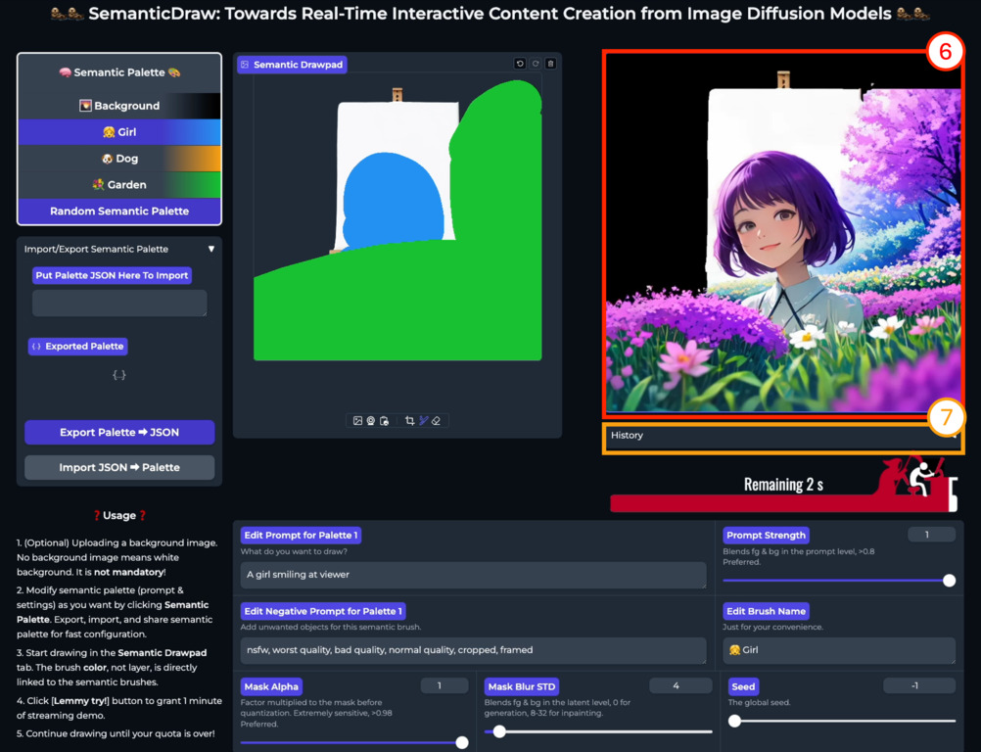Viewport: 981px width, 752px height.
Task: Undo the last stroke in Semantic Drawpad
Action: [x=520, y=64]
